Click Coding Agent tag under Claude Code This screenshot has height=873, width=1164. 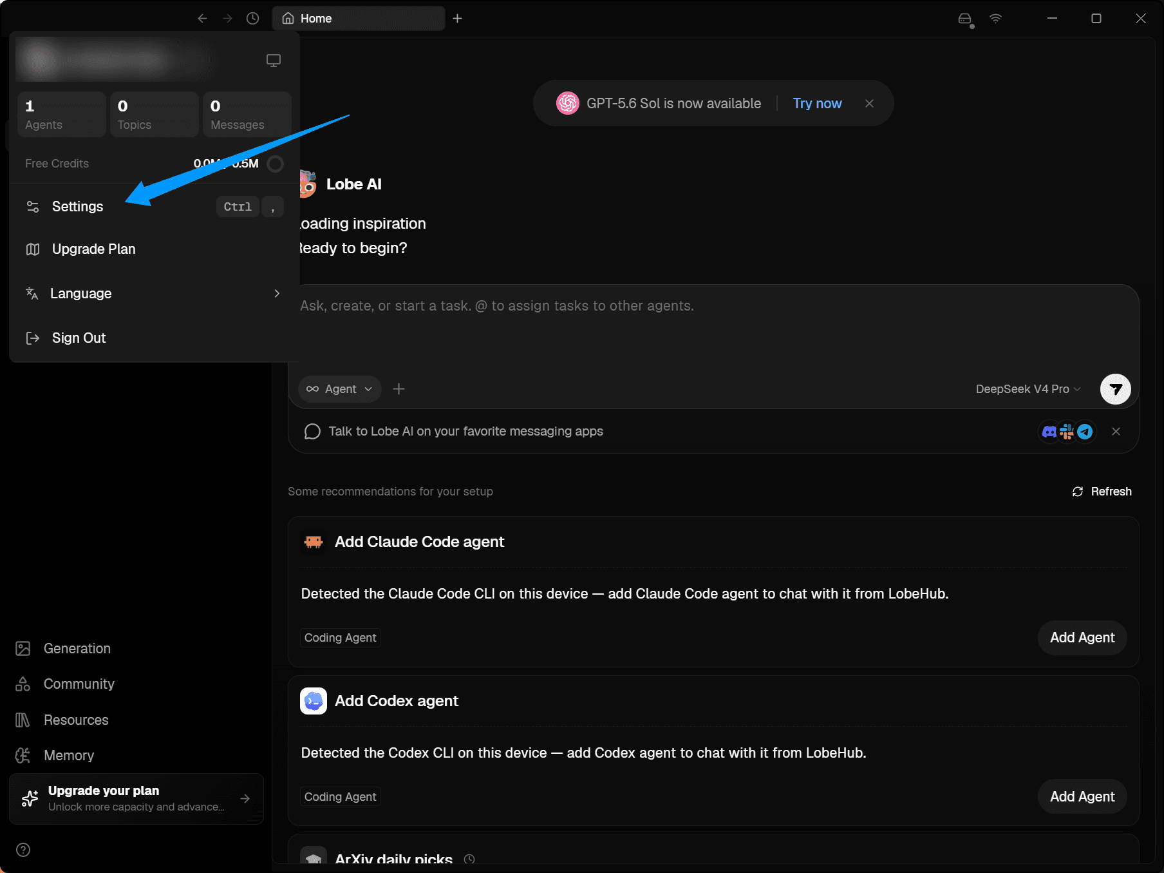pyautogui.click(x=341, y=638)
